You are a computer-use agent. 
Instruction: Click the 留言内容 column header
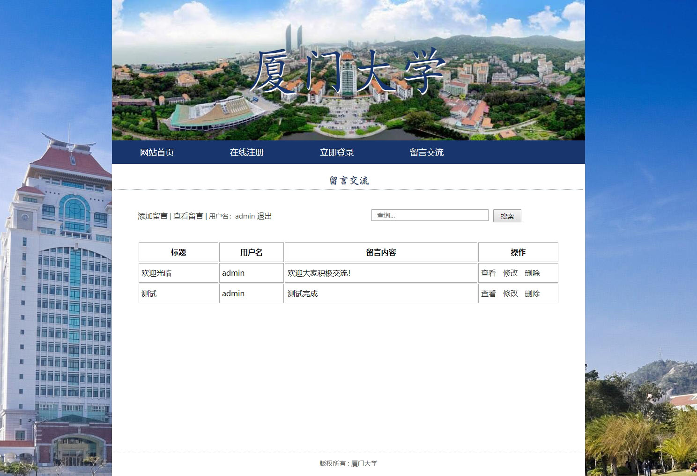tap(381, 252)
